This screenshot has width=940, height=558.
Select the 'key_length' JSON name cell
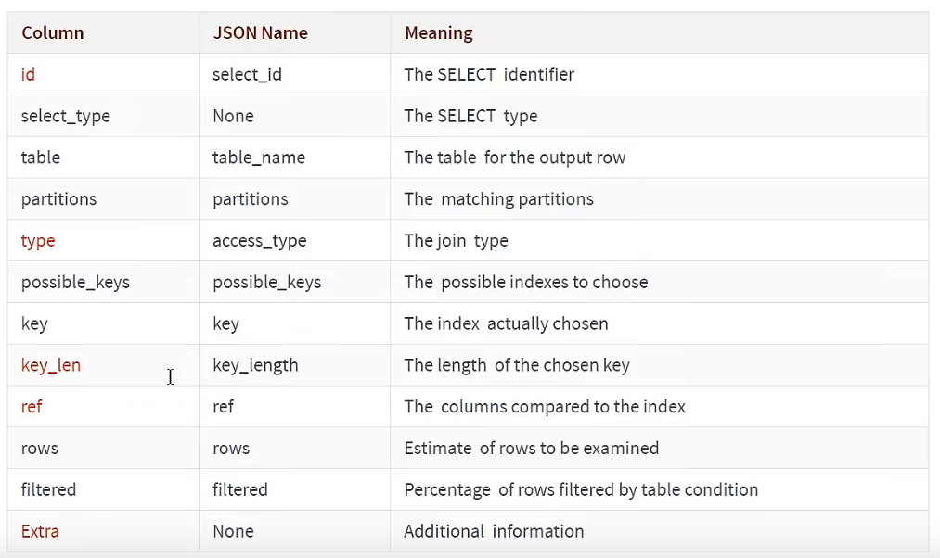click(255, 365)
